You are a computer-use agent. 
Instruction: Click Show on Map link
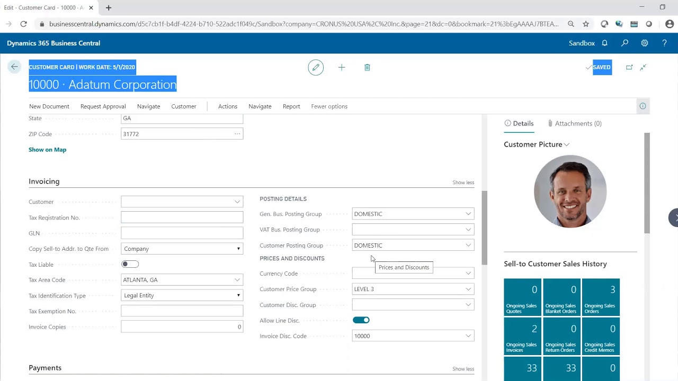click(x=47, y=150)
